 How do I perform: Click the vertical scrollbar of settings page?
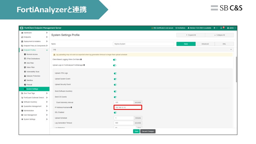(236, 69)
